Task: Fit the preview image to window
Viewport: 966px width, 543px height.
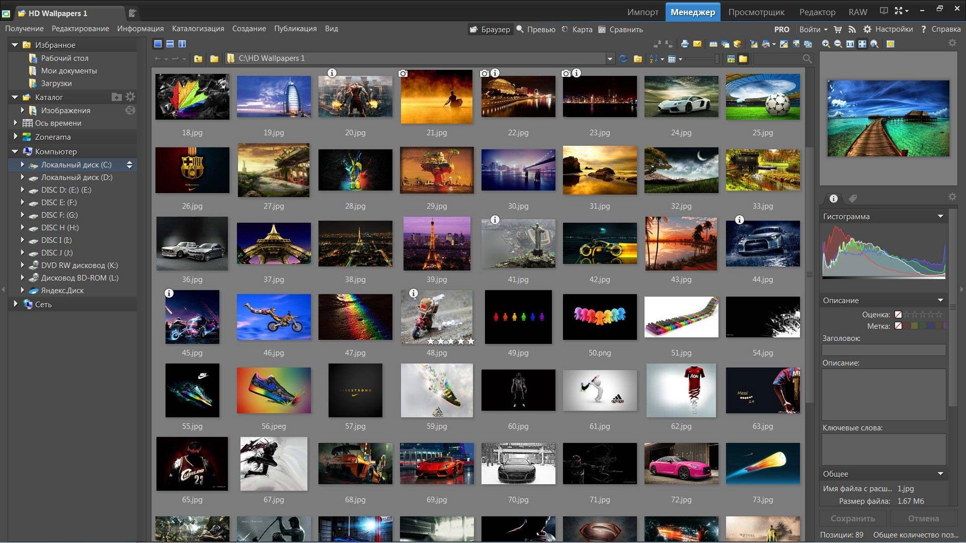Action: click(x=862, y=44)
